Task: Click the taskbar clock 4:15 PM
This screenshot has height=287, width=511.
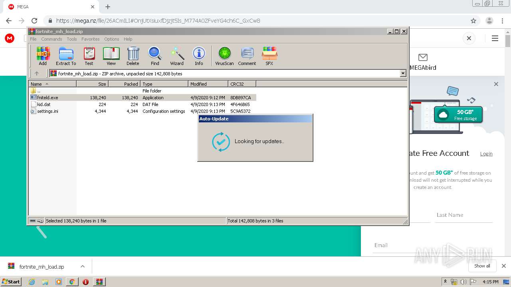Action: [490, 282]
